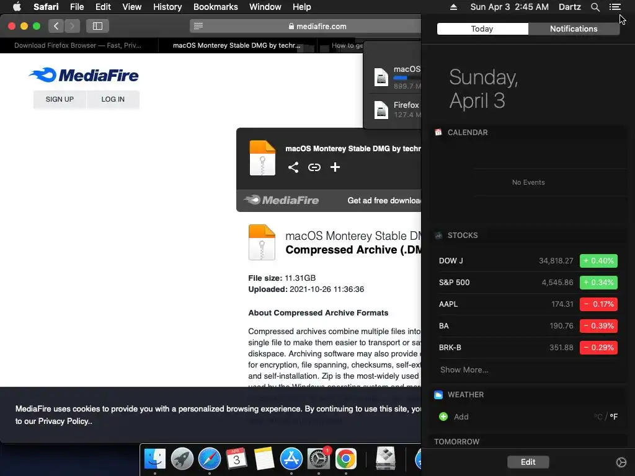Switch weather units to °C
This screenshot has height=476, width=635.
[x=598, y=416]
